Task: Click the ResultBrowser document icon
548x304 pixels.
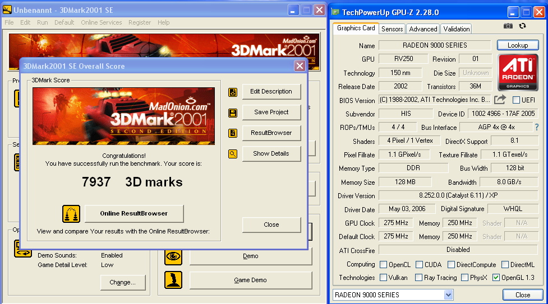Action: click(x=233, y=133)
